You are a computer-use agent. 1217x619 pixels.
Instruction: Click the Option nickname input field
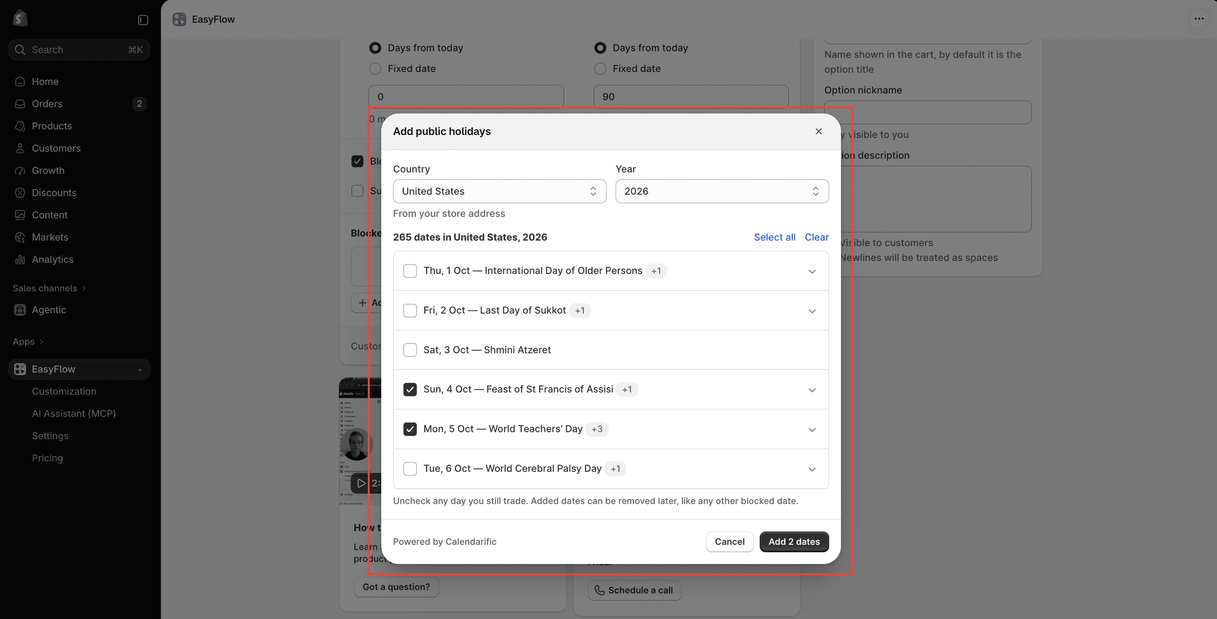pos(927,113)
